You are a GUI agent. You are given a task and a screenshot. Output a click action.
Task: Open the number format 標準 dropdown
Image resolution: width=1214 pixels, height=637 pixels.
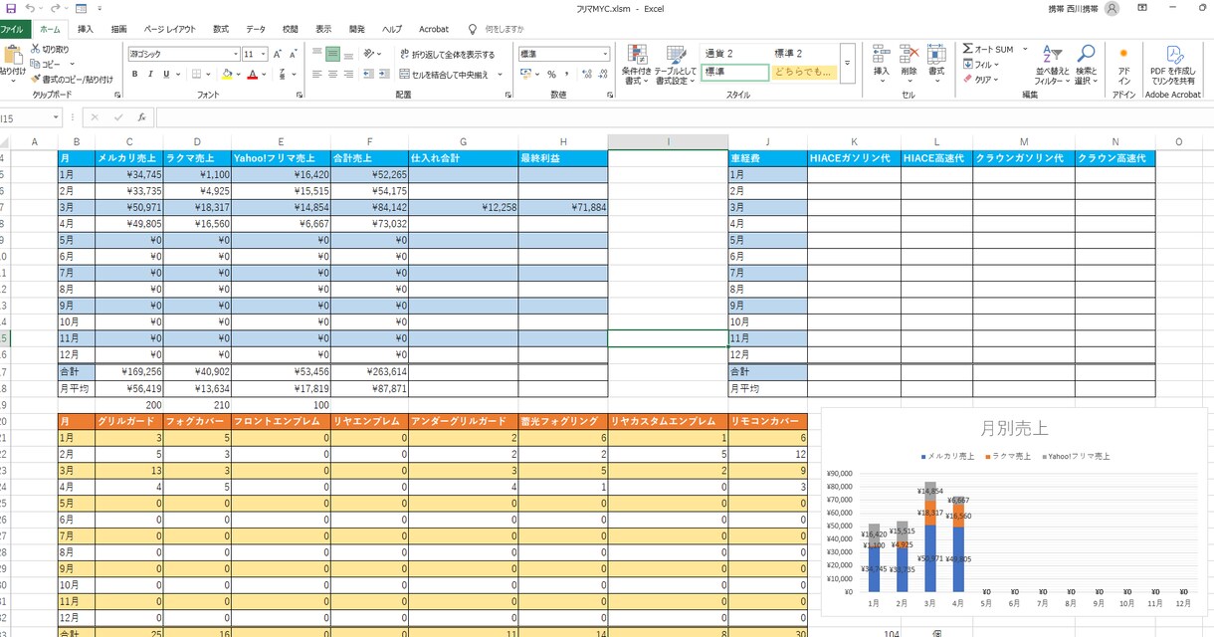(x=605, y=54)
